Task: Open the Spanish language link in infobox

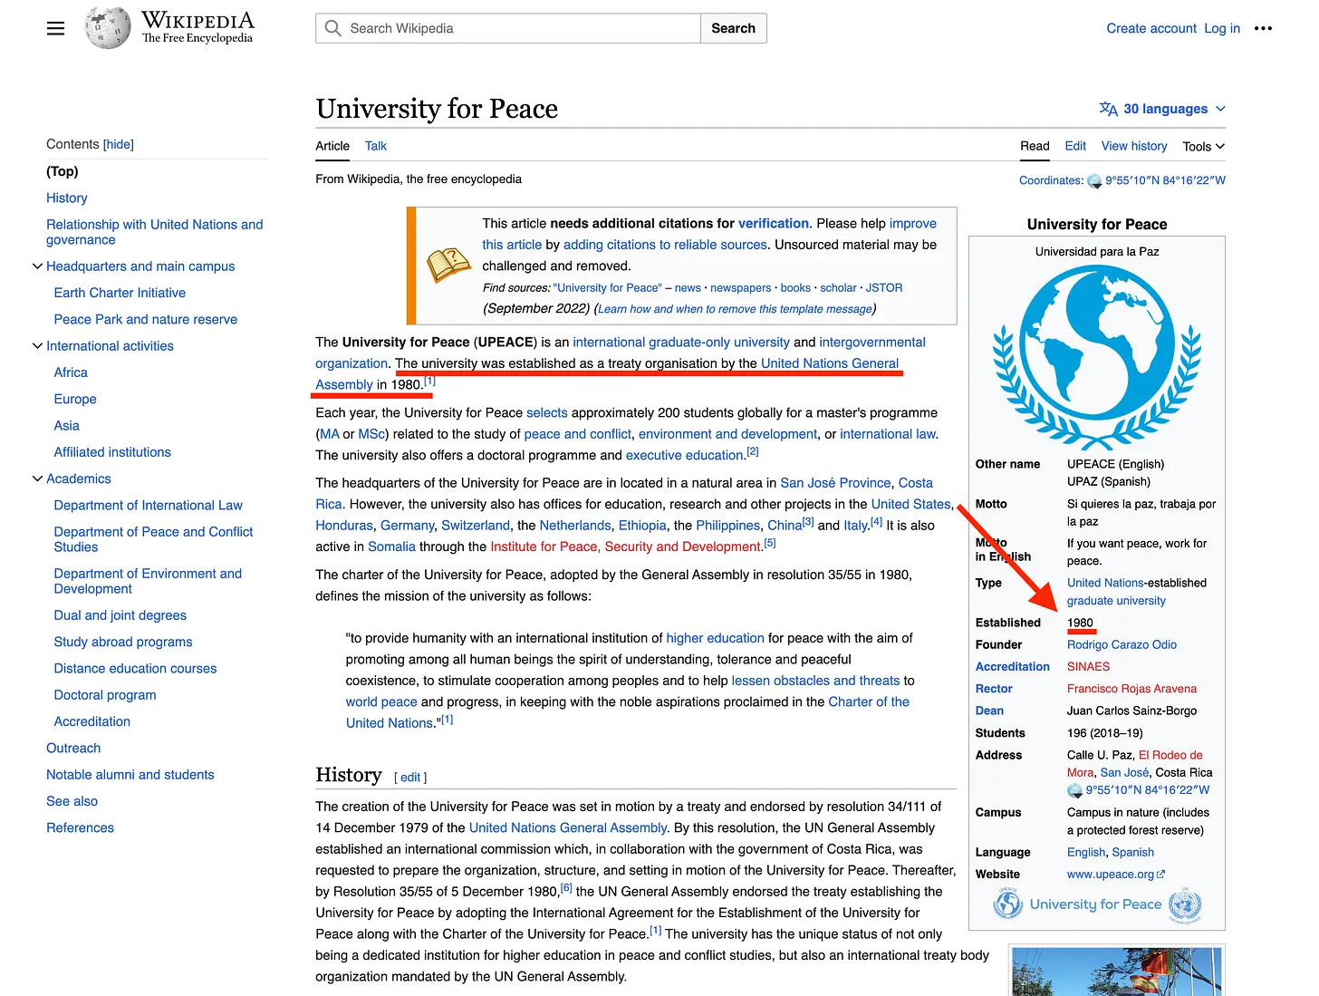Action: 1132,853
